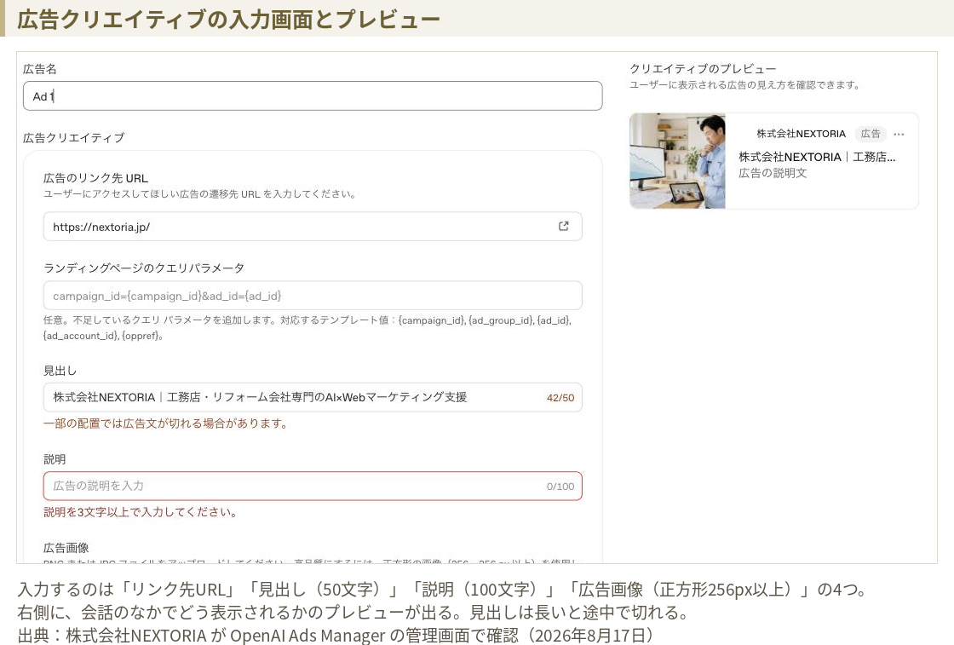Click ランディングページのクエリパラメータ label
Image resolution: width=954 pixels, height=645 pixels.
click(x=144, y=268)
